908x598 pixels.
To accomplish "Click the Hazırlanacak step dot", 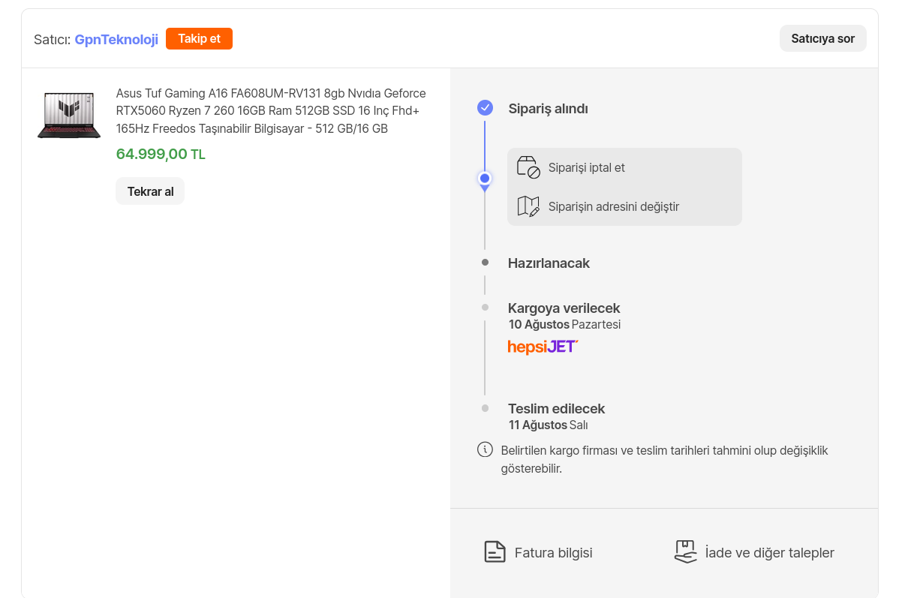I will [485, 263].
